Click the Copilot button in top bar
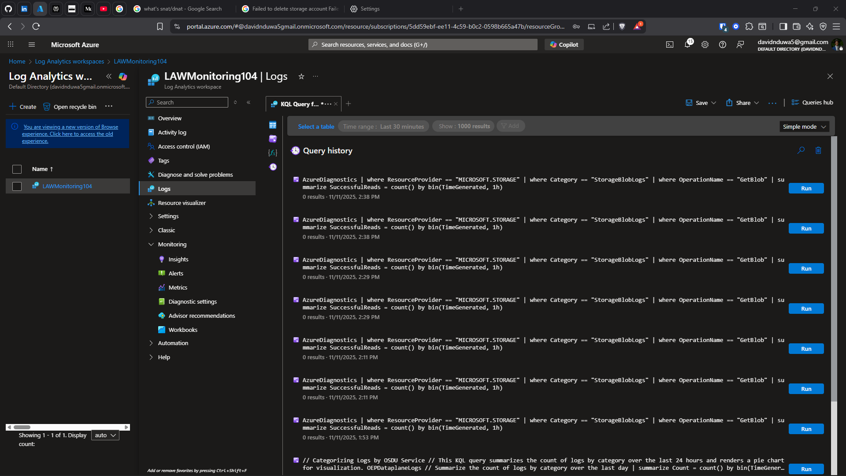Image resolution: width=846 pixels, height=476 pixels. (x=564, y=45)
